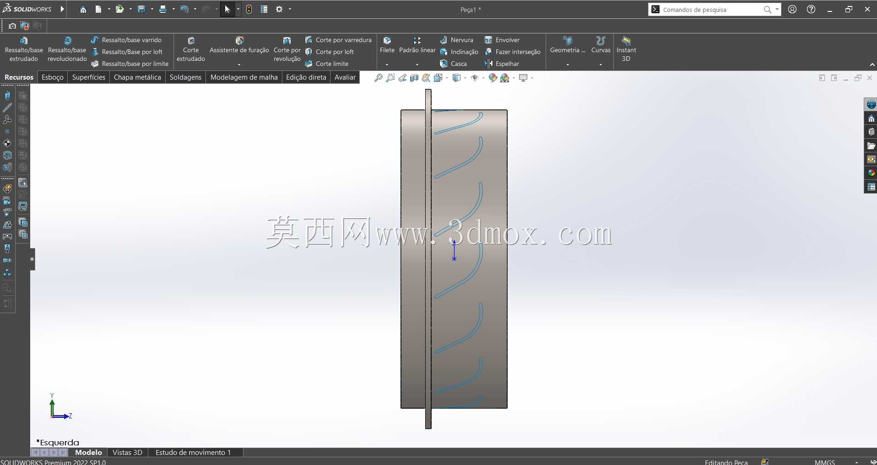Switch to Vistas 3D bottom tab
Image resolution: width=877 pixels, height=465 pixels.
pyautogui.click(x=127, y=452)
